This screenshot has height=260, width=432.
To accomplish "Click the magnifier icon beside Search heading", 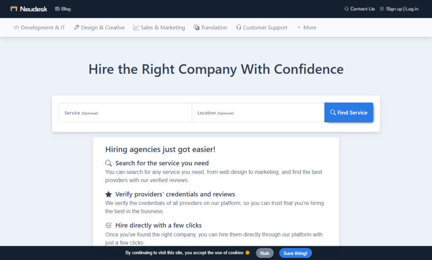I will [x=108, y=163].
